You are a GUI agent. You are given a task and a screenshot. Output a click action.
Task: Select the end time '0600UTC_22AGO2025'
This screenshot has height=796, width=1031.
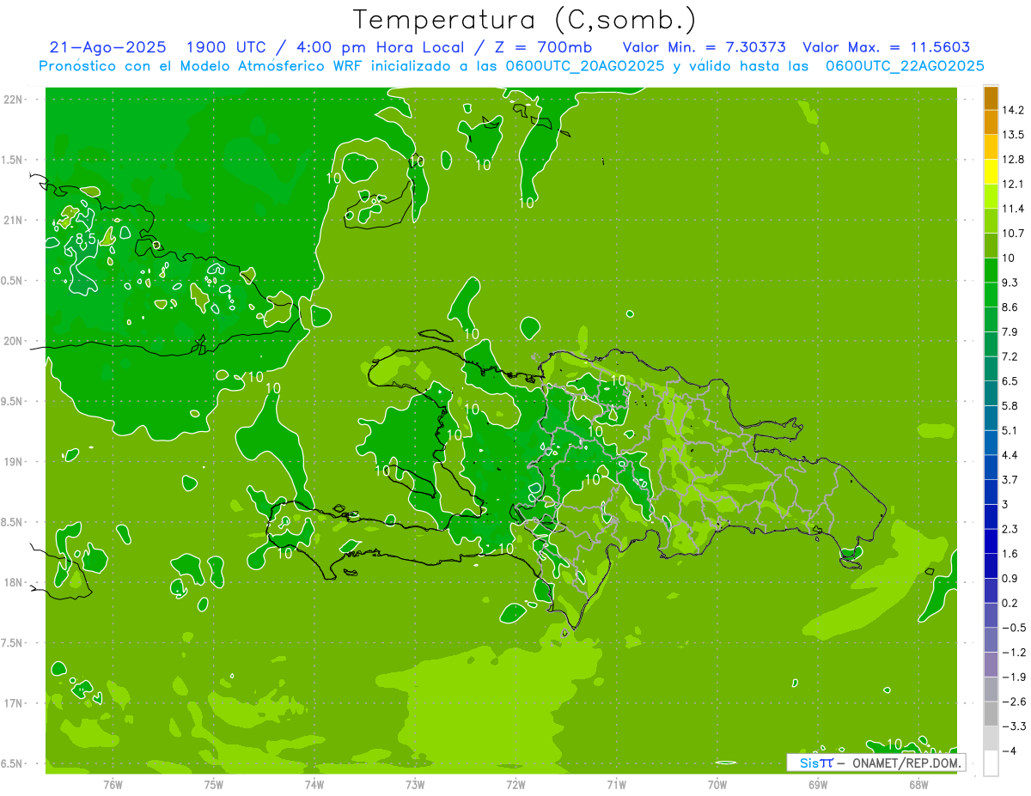click(905, 66)
